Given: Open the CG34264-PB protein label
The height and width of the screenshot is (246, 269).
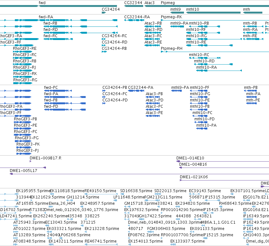Looking at the screenshot, I should coord(115,88).
